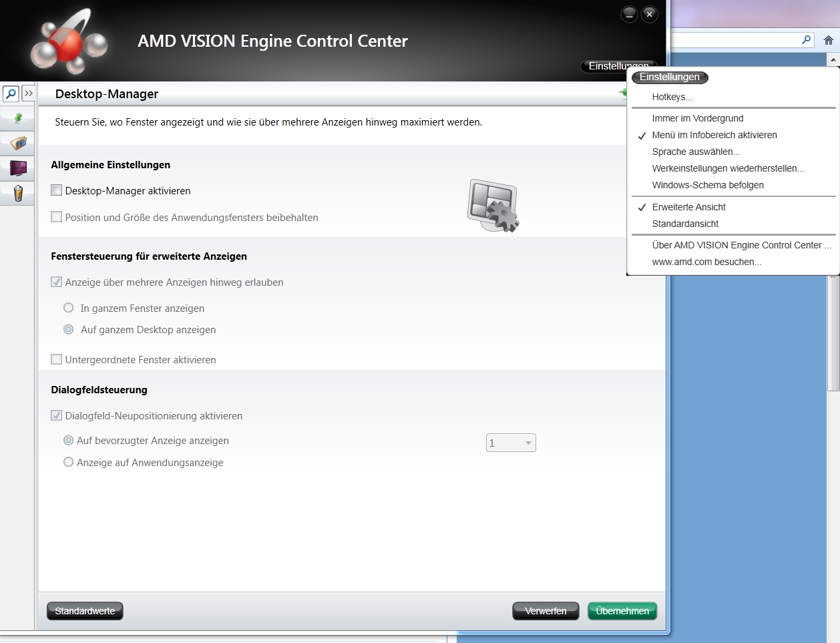
Task: Click the Allgemeine Einstellungen heading
Action: click(x=111, y=165)
